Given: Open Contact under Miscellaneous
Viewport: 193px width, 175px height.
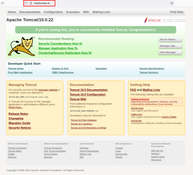Looking at the screenshot, I should pyautogui.click(x=119, y=148).
